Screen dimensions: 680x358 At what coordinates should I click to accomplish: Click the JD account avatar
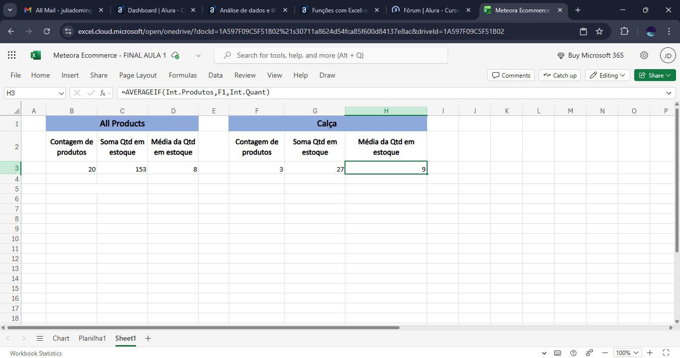tap(668, 55)
